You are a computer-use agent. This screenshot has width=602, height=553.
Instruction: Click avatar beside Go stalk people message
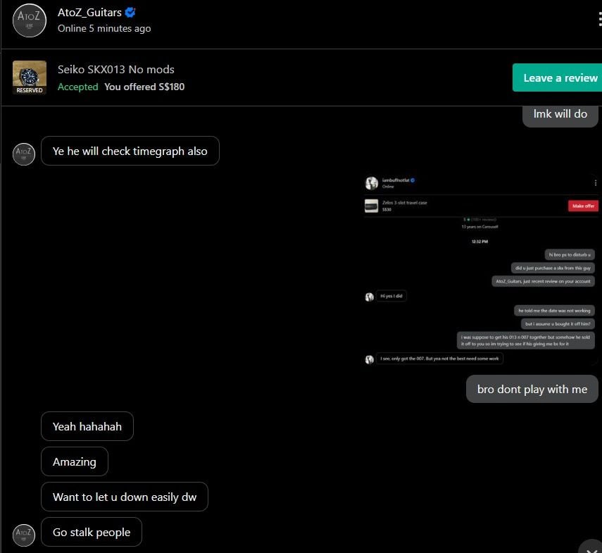click(24, 535)
